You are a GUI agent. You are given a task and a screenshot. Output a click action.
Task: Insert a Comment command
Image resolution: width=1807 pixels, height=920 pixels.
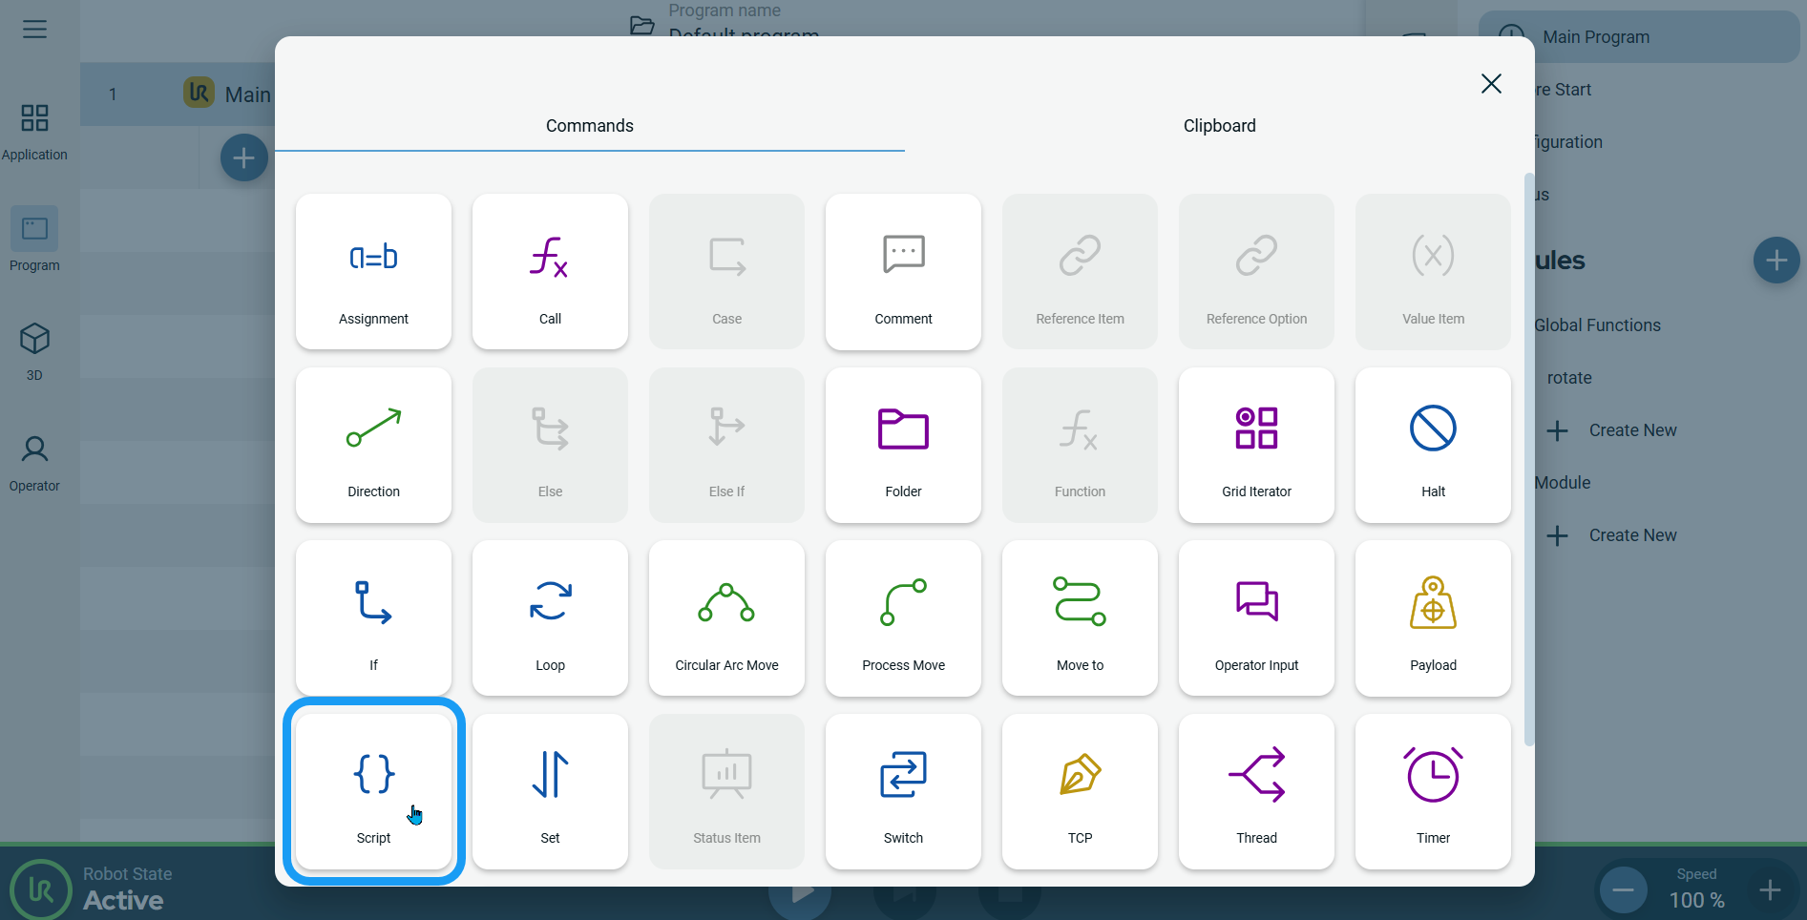903,272
